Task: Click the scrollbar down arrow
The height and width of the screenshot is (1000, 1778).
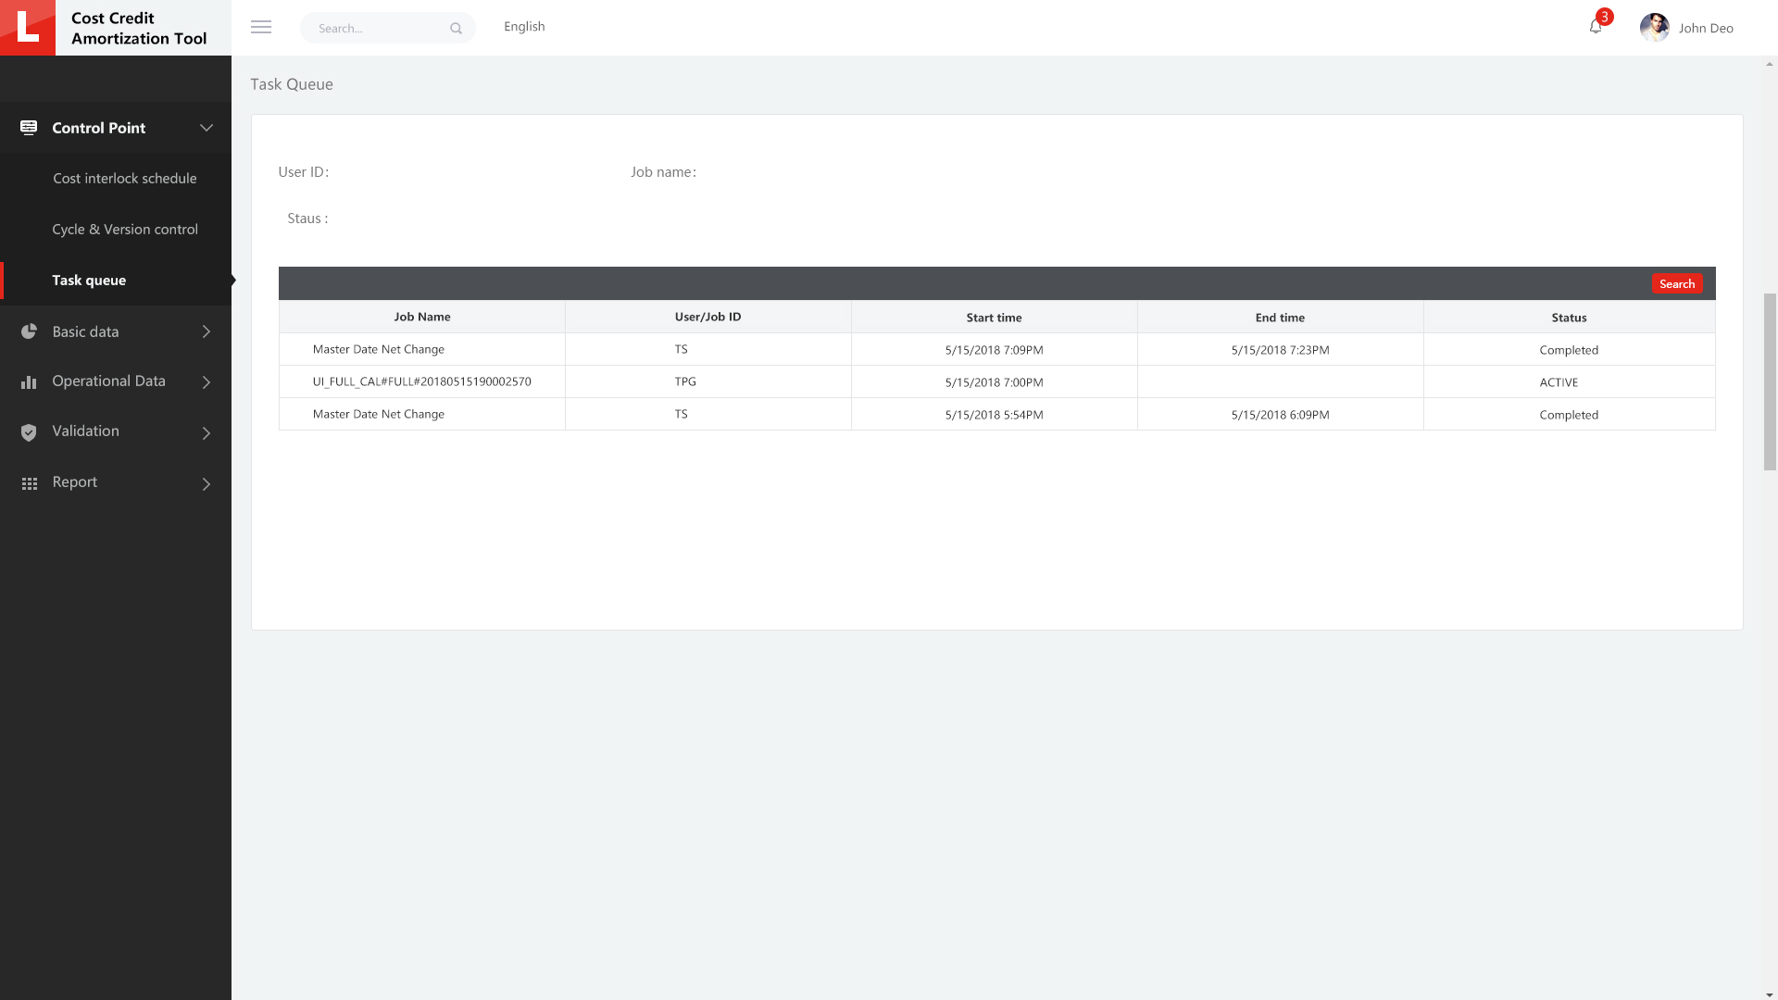Action: pos(1770,994)
